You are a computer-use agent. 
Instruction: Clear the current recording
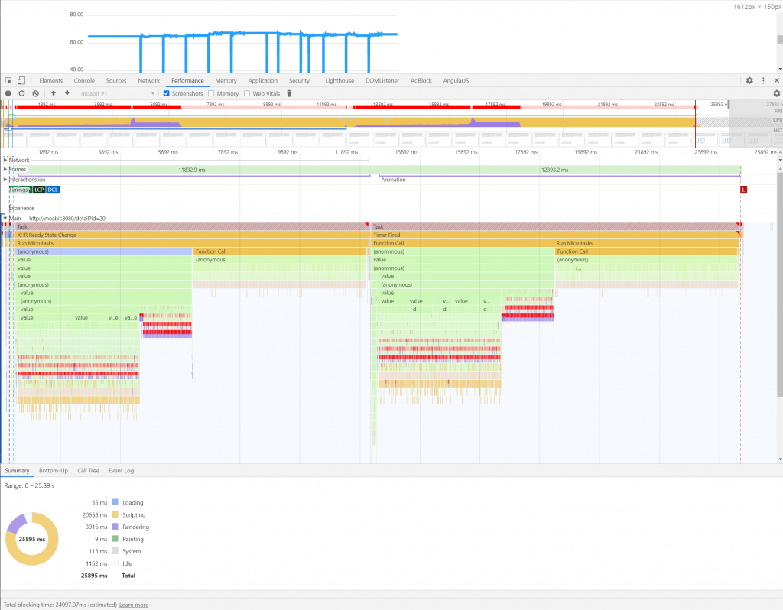coord(34,92)
